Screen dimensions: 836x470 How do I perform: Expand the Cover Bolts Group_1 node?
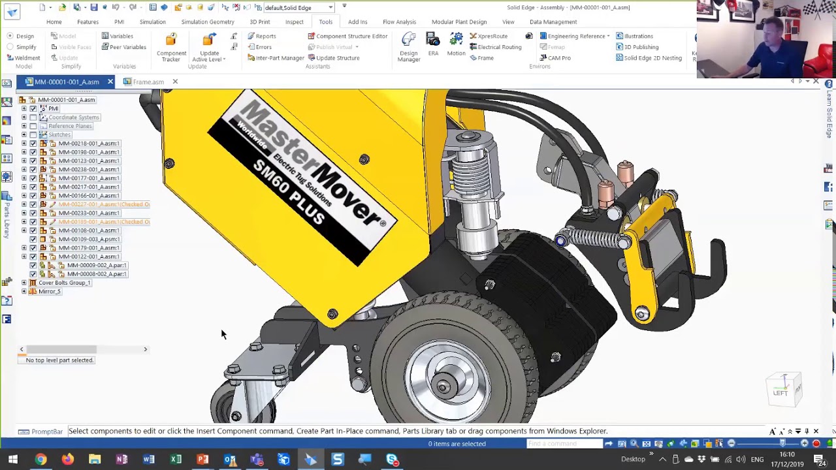pos(24,283)
